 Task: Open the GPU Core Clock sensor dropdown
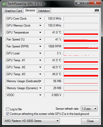point(40,19)
